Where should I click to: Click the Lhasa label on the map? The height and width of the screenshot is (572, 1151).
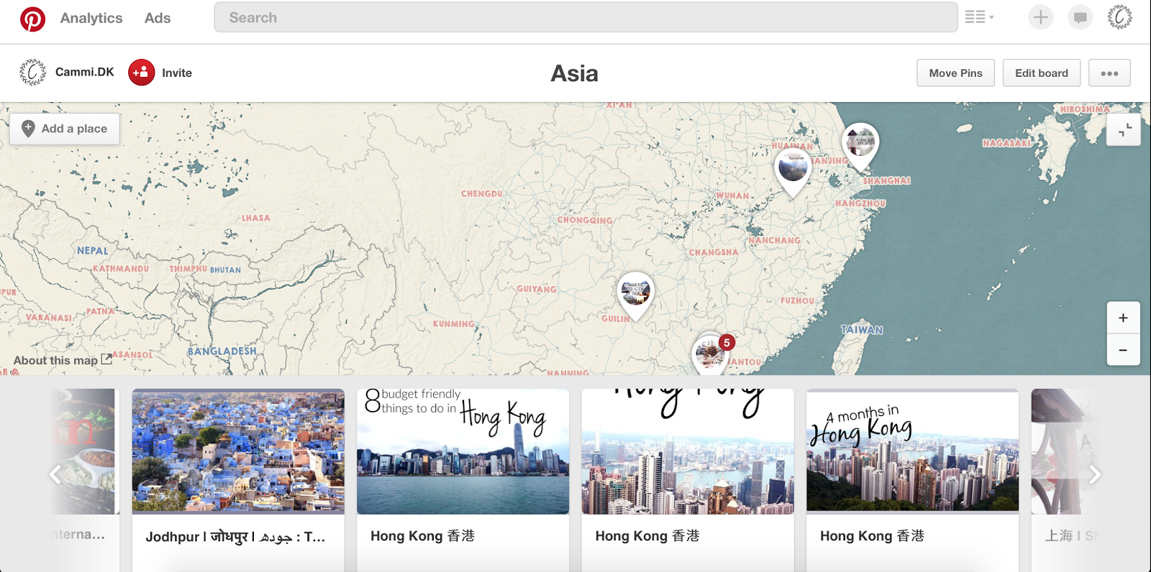pos(256,218)
